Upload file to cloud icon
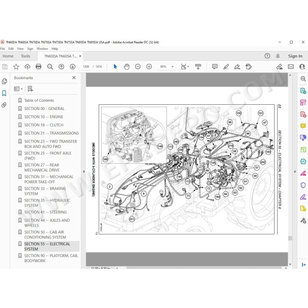Image resolution: width=308 pixels, height=308 pixels. [x=27, y=66]
